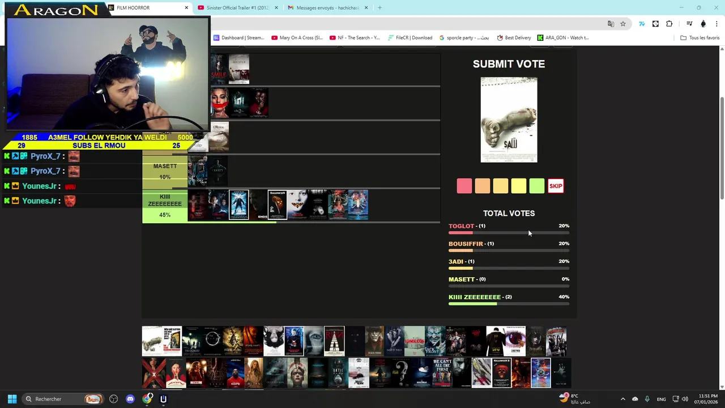
Task: Open FileCR Download bookmark
Action: (x=410, y=38)
